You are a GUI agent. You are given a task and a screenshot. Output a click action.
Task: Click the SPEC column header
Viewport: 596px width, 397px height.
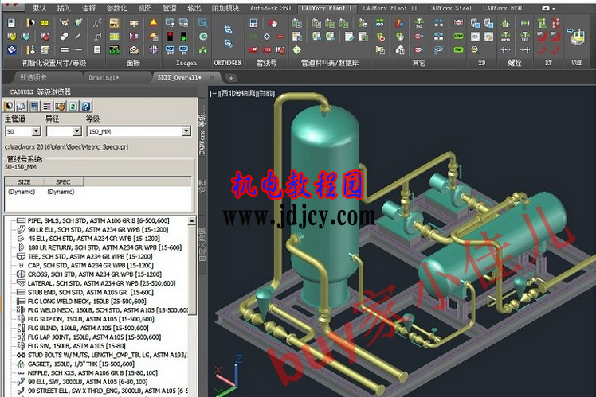[63, 182]
